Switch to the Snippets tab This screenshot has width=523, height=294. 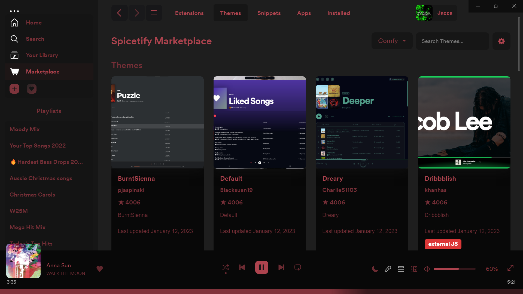269,13
